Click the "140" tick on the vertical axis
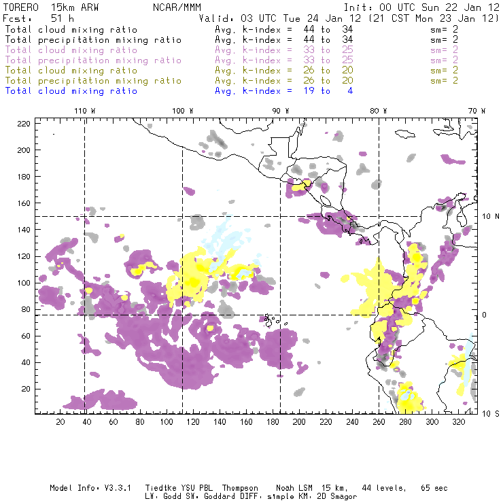503x503 pixels. click(24, 230)
